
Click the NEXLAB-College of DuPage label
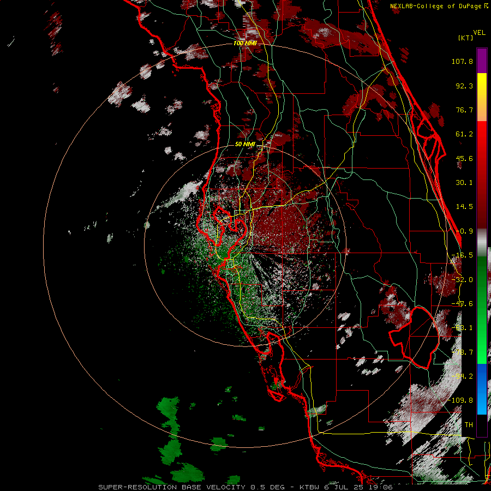click(x=439, y=6)
